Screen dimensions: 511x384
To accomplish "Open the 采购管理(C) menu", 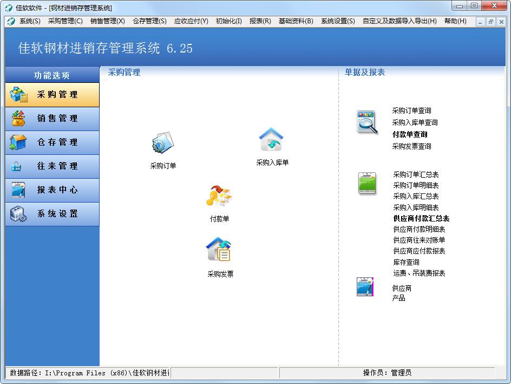I will coord(65,21).
